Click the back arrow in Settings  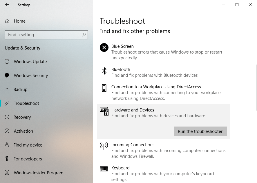coord(7,5)
